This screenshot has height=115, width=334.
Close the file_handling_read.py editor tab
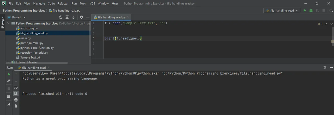(x=128, y=18)
